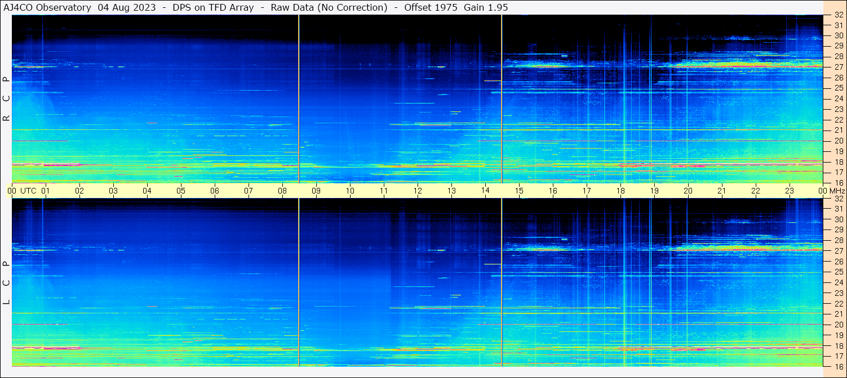This screenshot has height=378, width=847.
Task: Click the LCP vertical label on left side
Action: tap(7, 282)
